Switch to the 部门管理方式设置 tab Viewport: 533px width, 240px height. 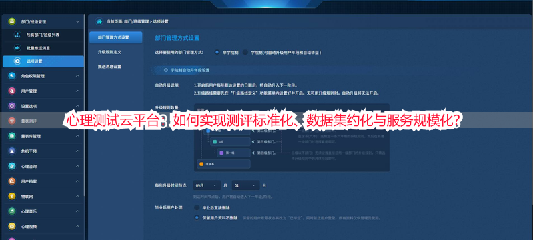tap(116, 37)
